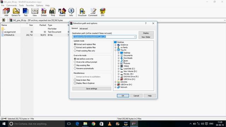Screen dimensions: 226x127
Task: Open Task View on taskbar
Action: pyautogui.click(x=69, y=124)
